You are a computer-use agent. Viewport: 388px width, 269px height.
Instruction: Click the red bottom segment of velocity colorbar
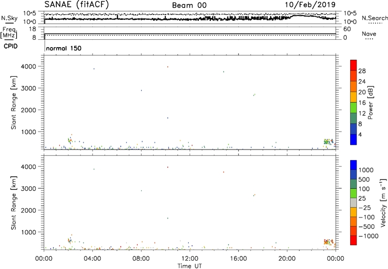(x=354, y=240)
